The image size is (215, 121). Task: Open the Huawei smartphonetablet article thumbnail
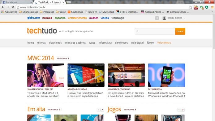tap(86, 75)
